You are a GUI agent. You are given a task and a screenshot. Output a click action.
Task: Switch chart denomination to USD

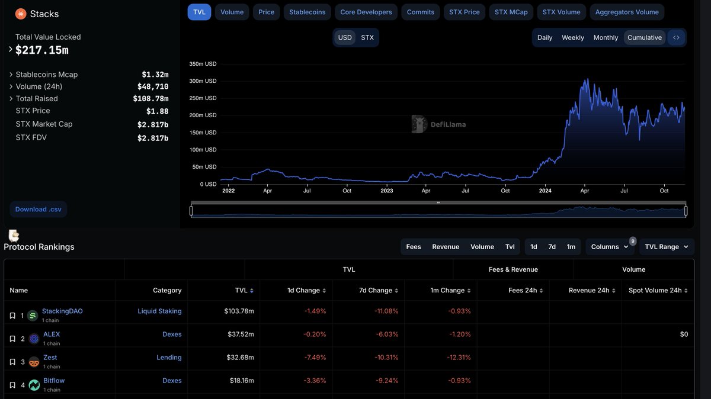tap(345, 37)
